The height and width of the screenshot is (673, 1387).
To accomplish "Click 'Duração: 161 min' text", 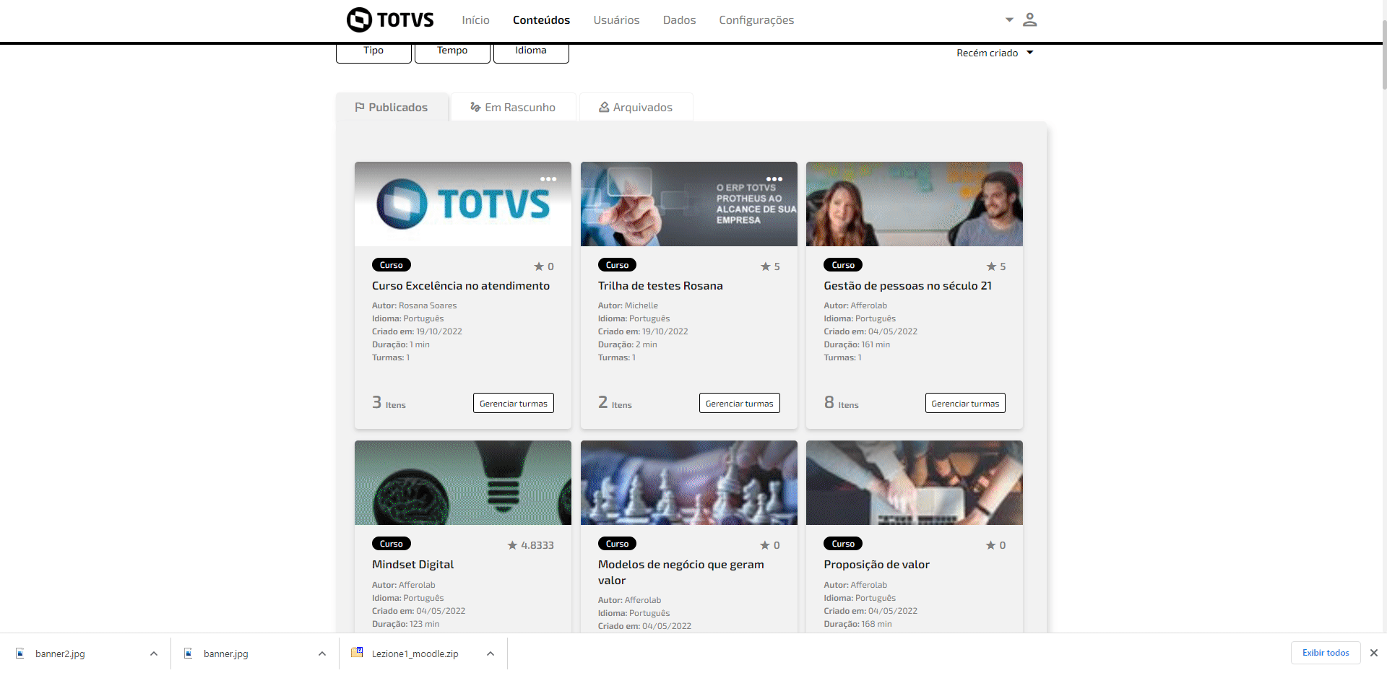I will [x=857, y=344].
